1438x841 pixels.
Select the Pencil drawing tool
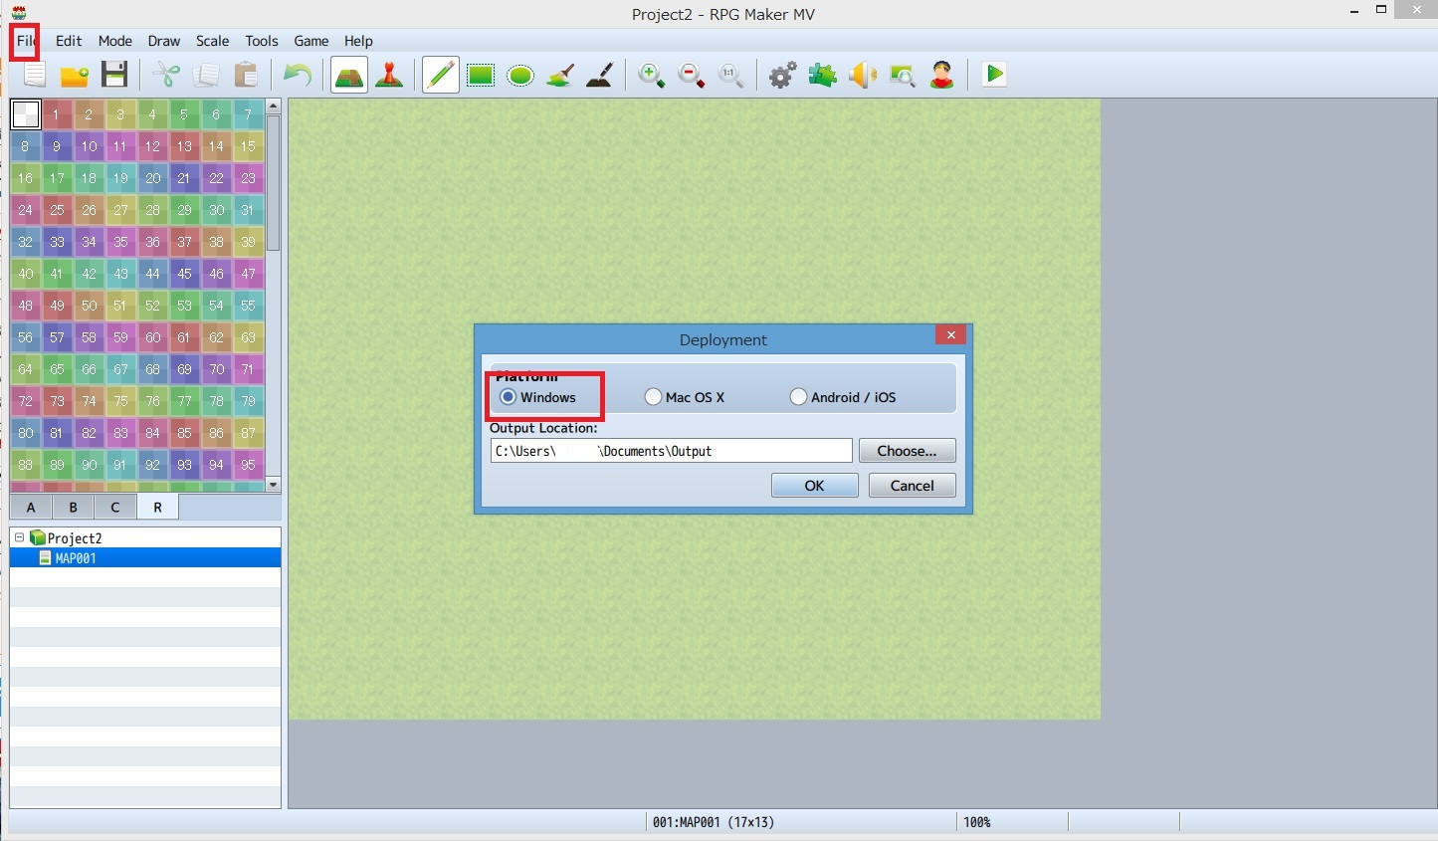tap(441, 75)
